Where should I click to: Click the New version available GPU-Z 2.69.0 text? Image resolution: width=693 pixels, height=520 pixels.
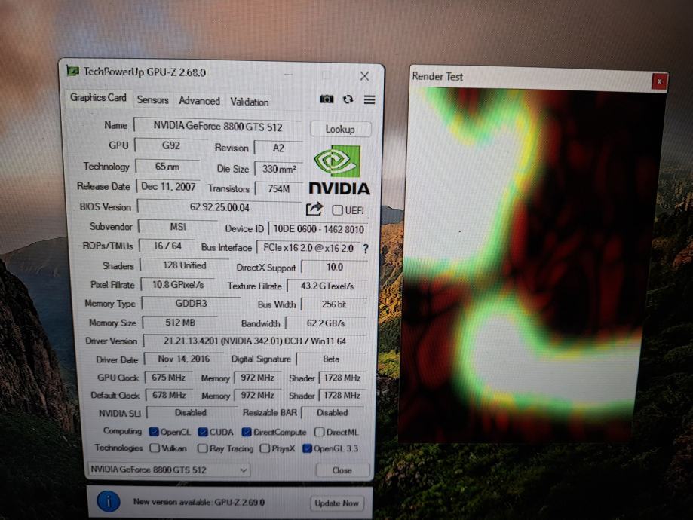coord(199,503)
